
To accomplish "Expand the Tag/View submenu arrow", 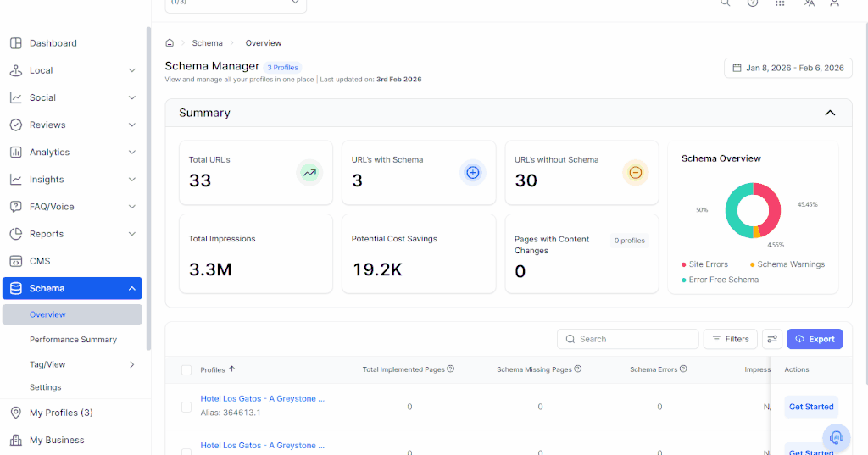I will point(131,365).
